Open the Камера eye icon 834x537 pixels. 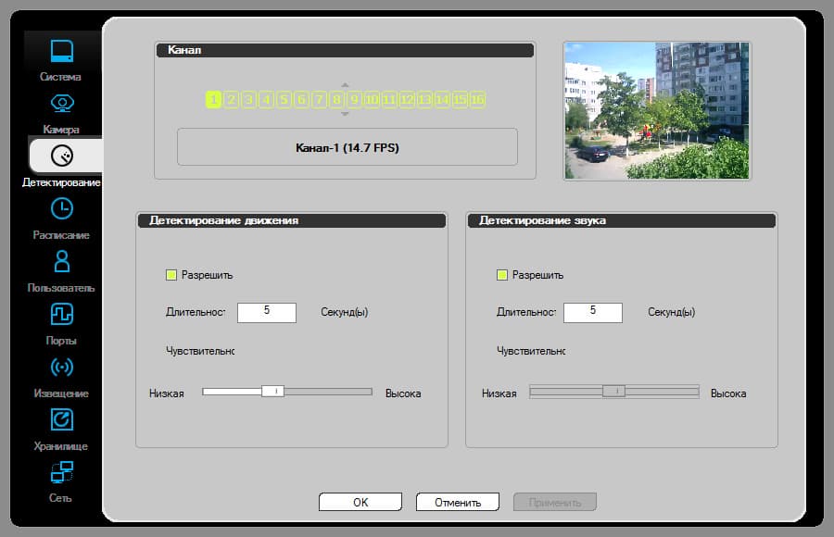pos(62,103)
